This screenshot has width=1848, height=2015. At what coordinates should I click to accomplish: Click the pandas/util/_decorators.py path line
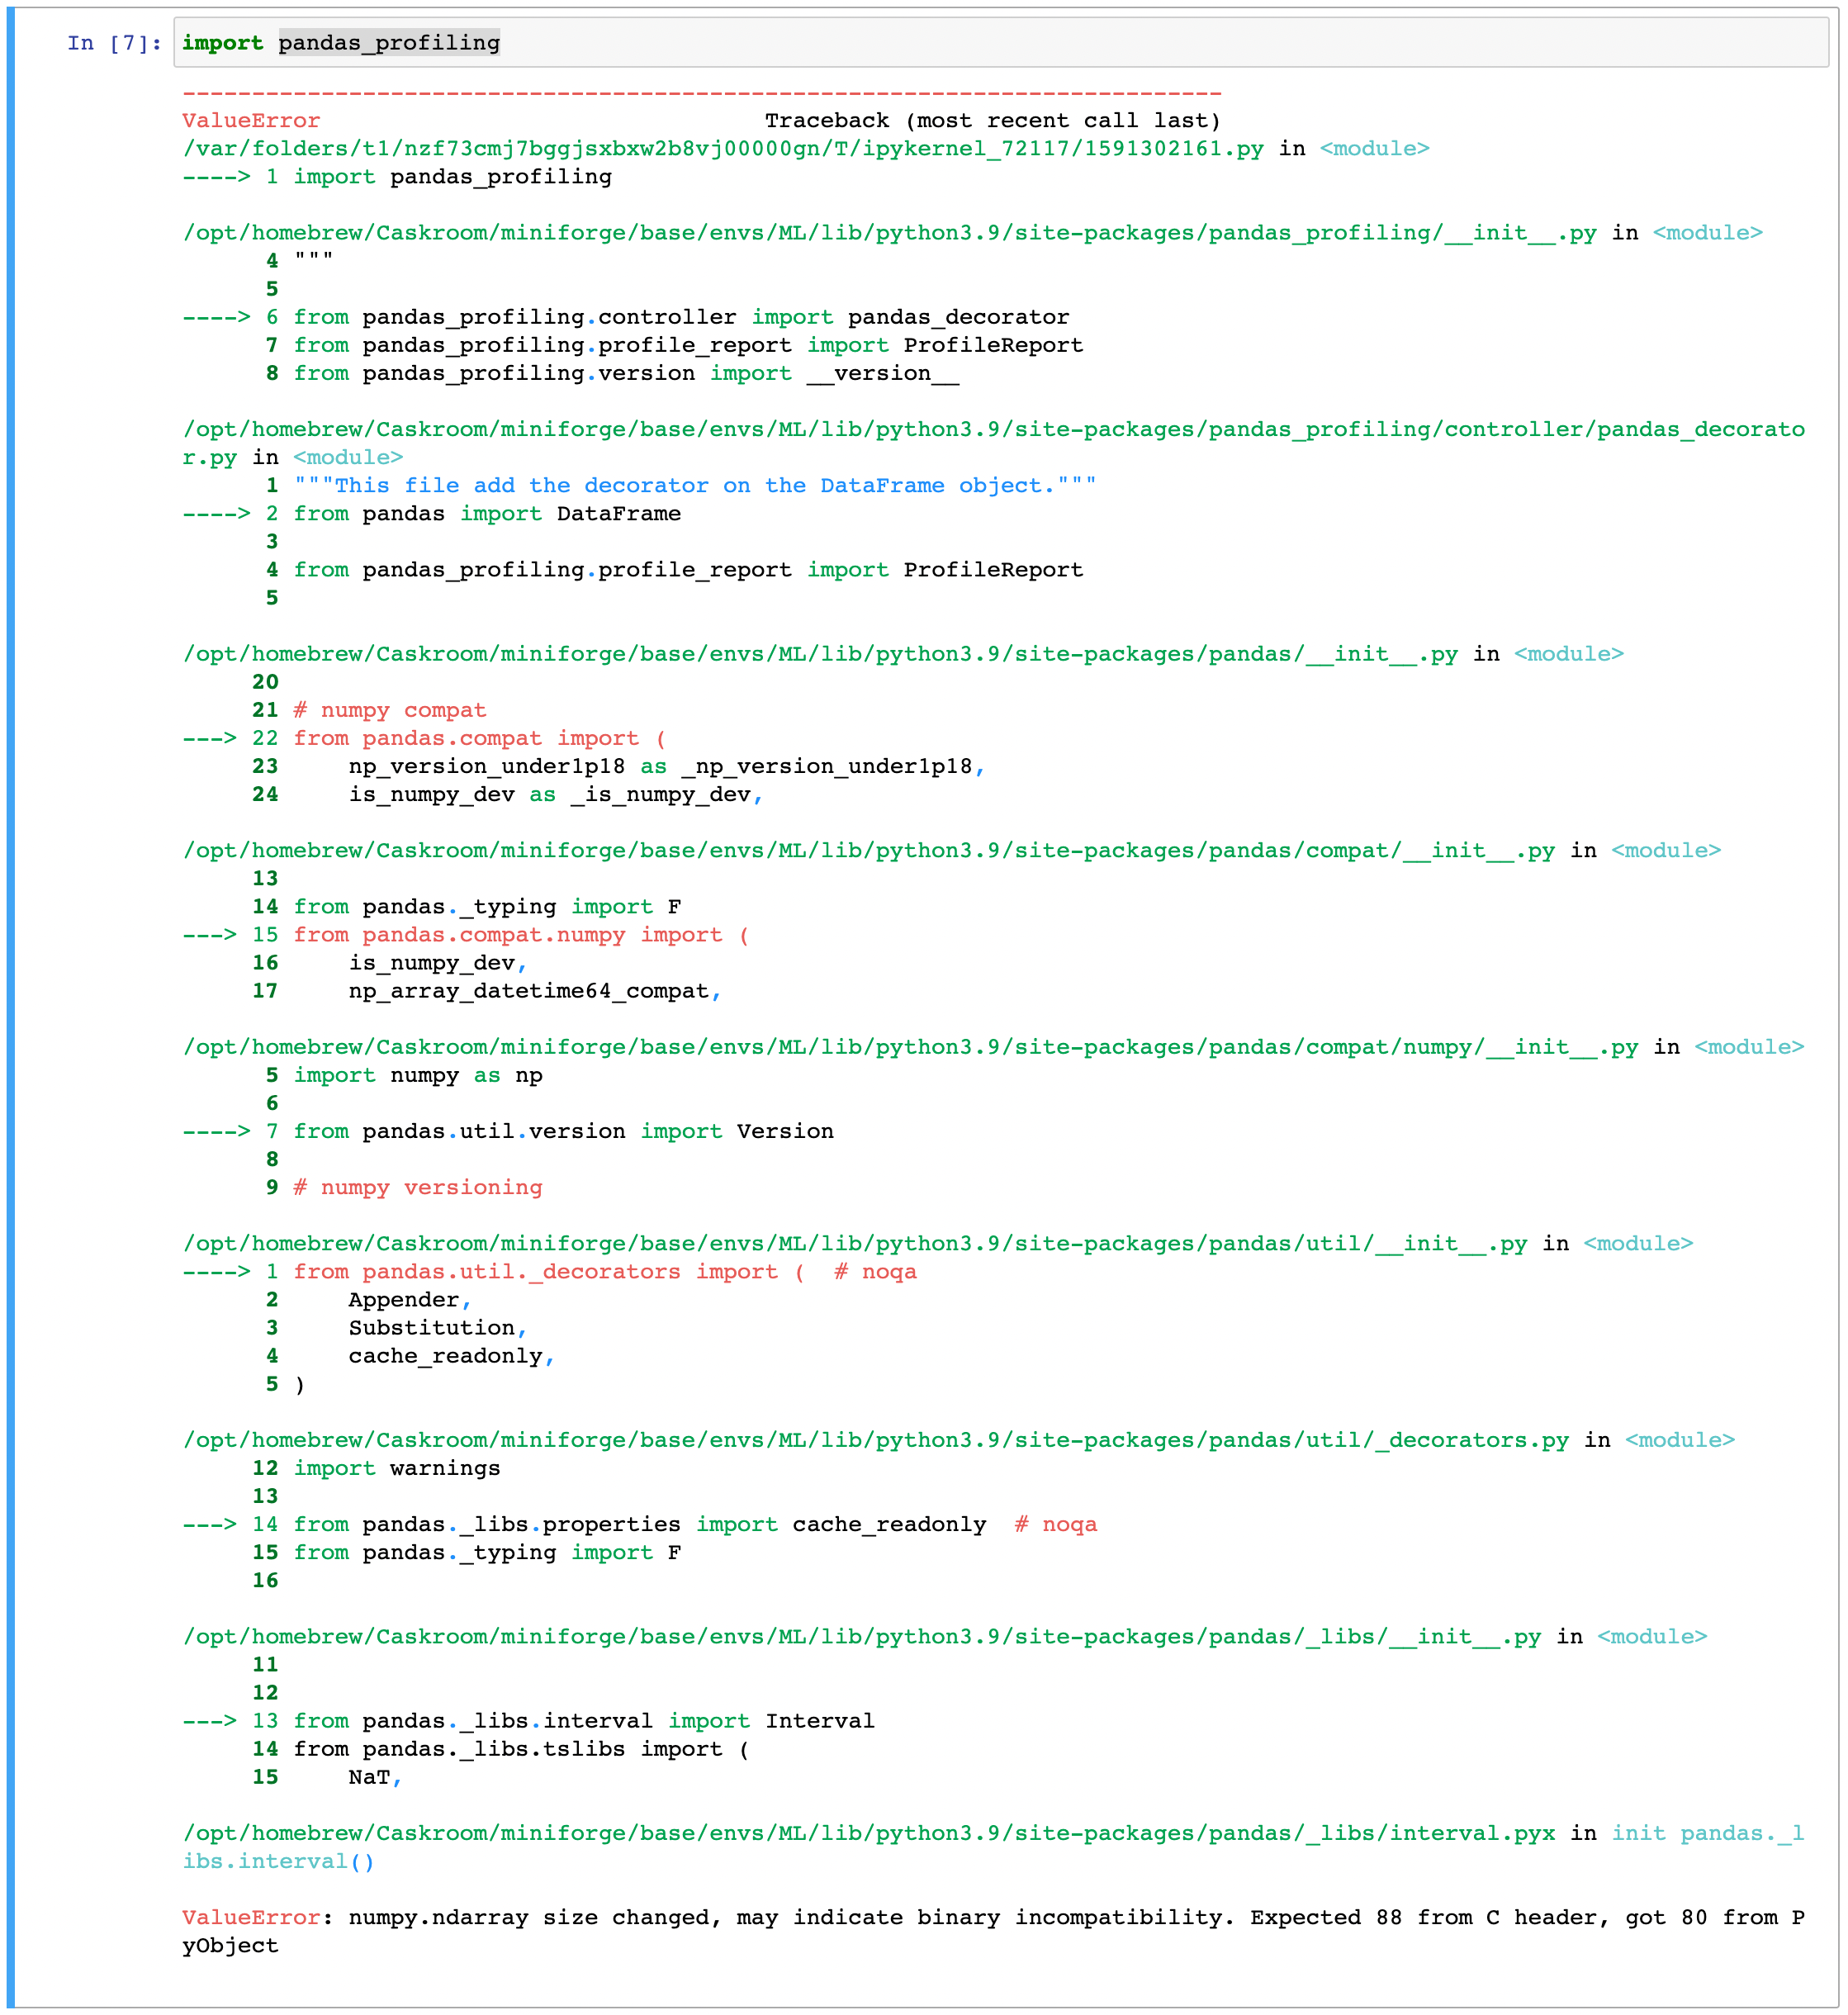(875, 1440)
